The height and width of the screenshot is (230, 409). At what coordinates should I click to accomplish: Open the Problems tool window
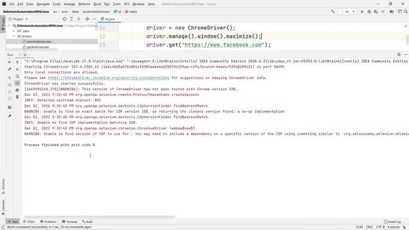[x=49, y=222]
